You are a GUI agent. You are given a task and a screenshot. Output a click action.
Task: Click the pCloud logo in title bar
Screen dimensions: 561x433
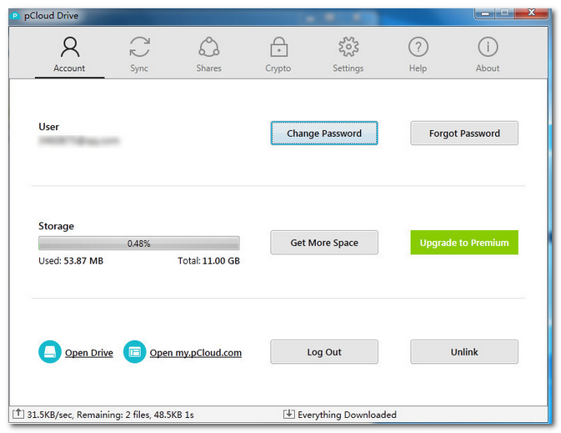coord(15,16)
